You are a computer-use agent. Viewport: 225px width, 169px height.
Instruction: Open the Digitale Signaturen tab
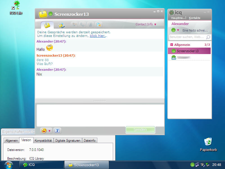click(68, 140)
